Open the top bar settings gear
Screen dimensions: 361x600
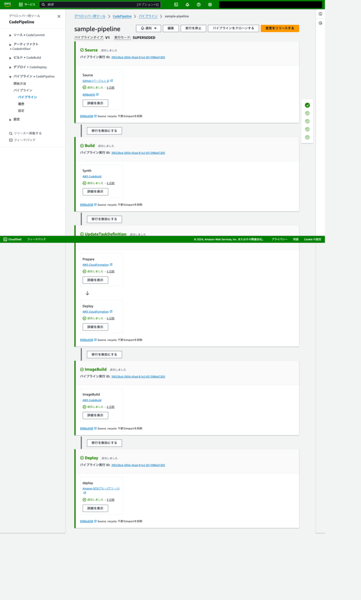210,4
